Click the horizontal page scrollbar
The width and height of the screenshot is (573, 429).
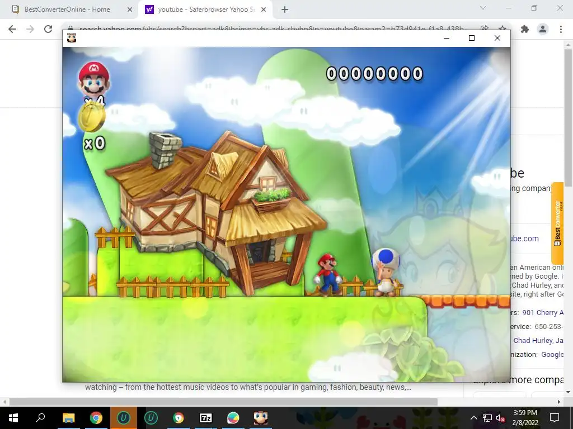pyautogui.click(x=223, y=402)
